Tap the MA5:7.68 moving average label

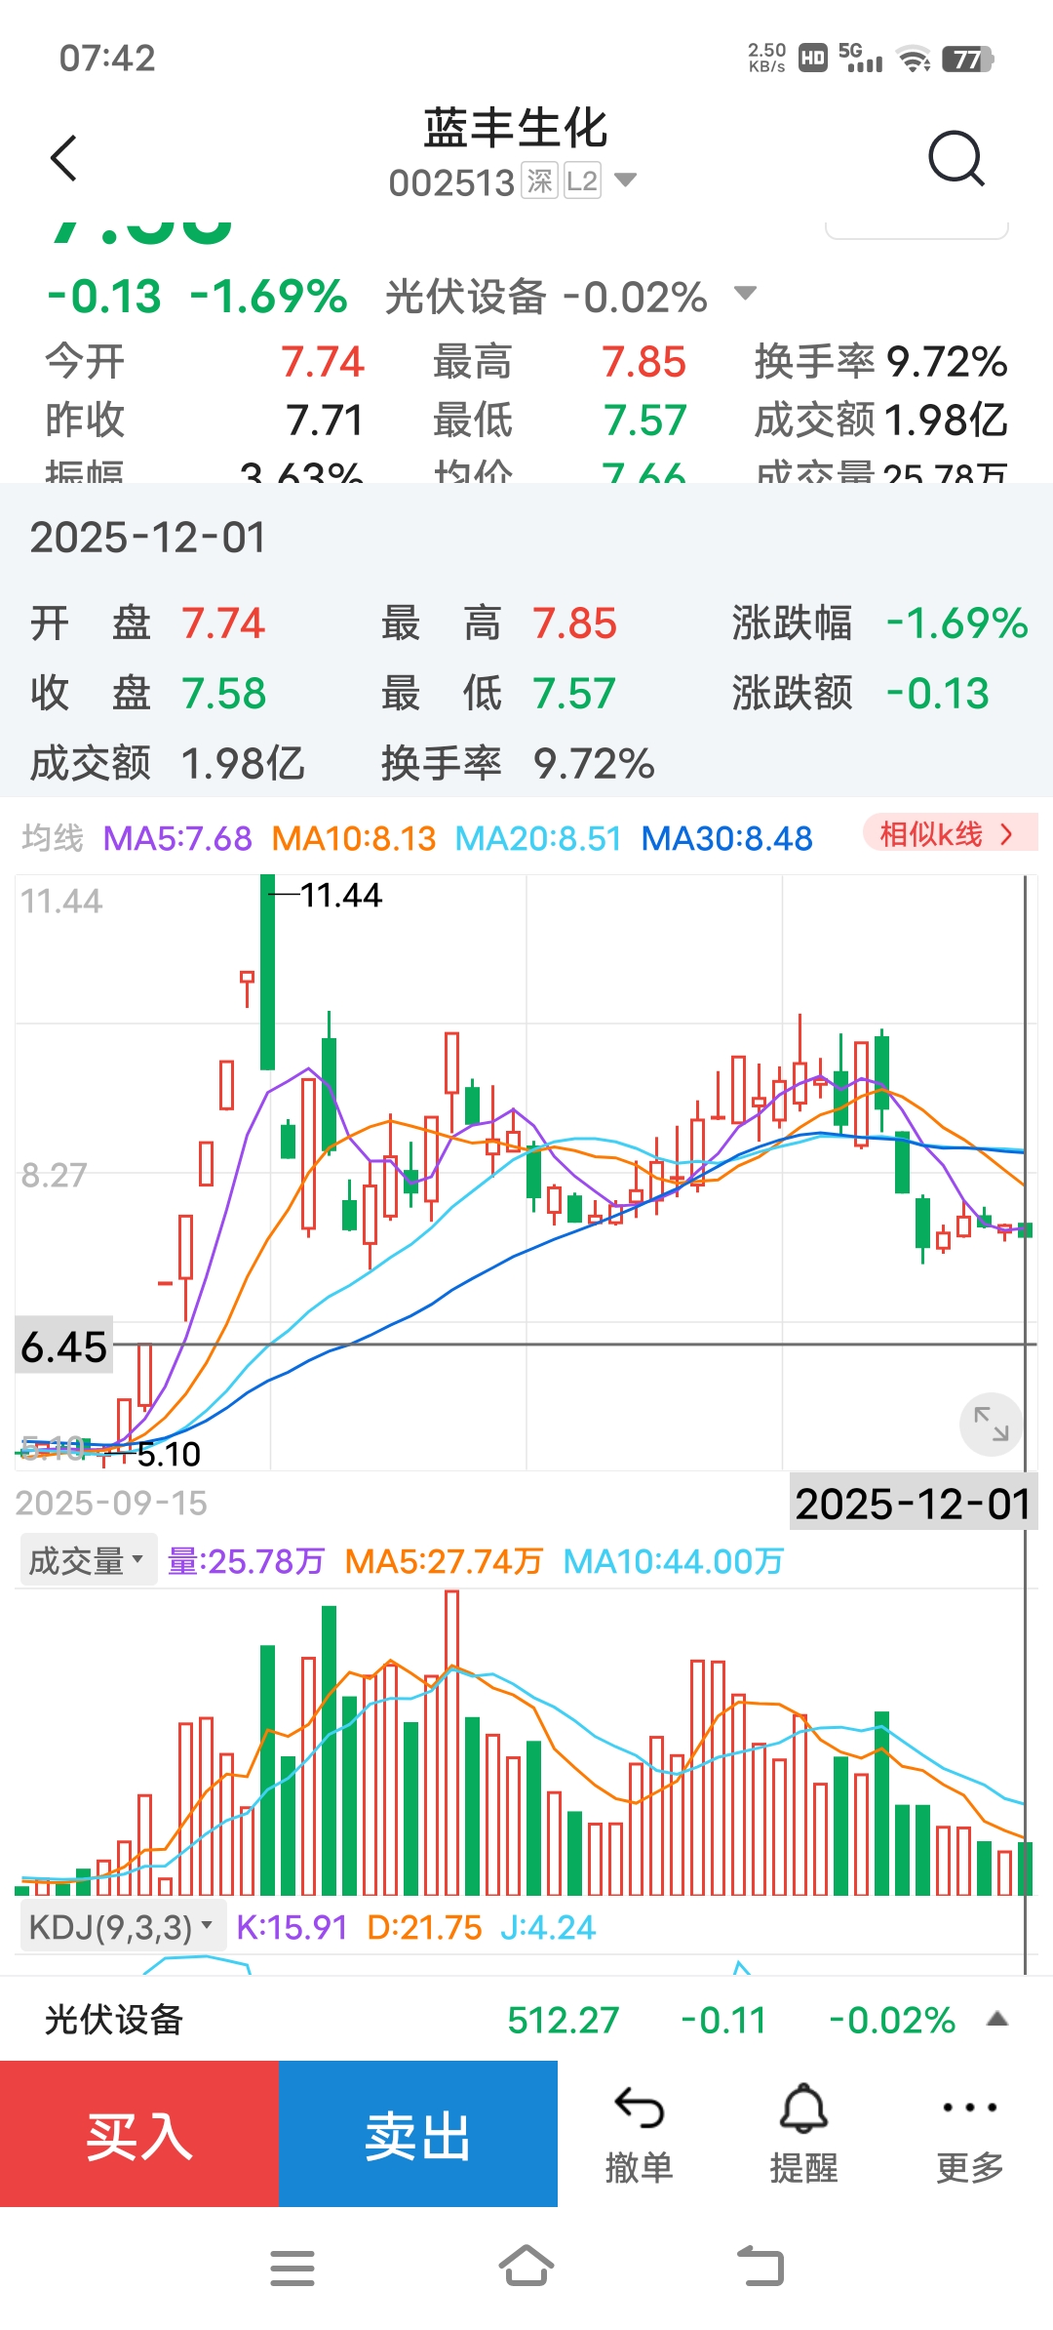coord(177,838)
